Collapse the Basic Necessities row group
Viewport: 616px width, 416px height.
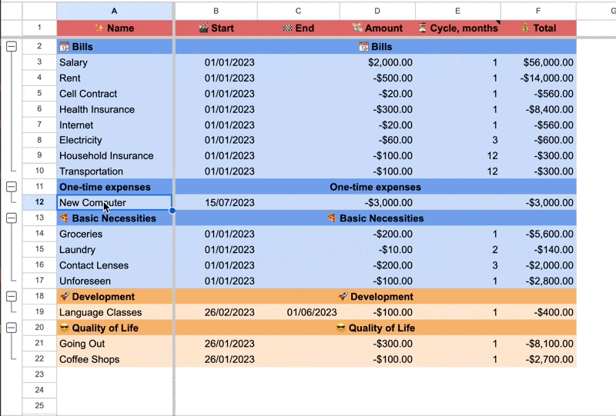12,218
